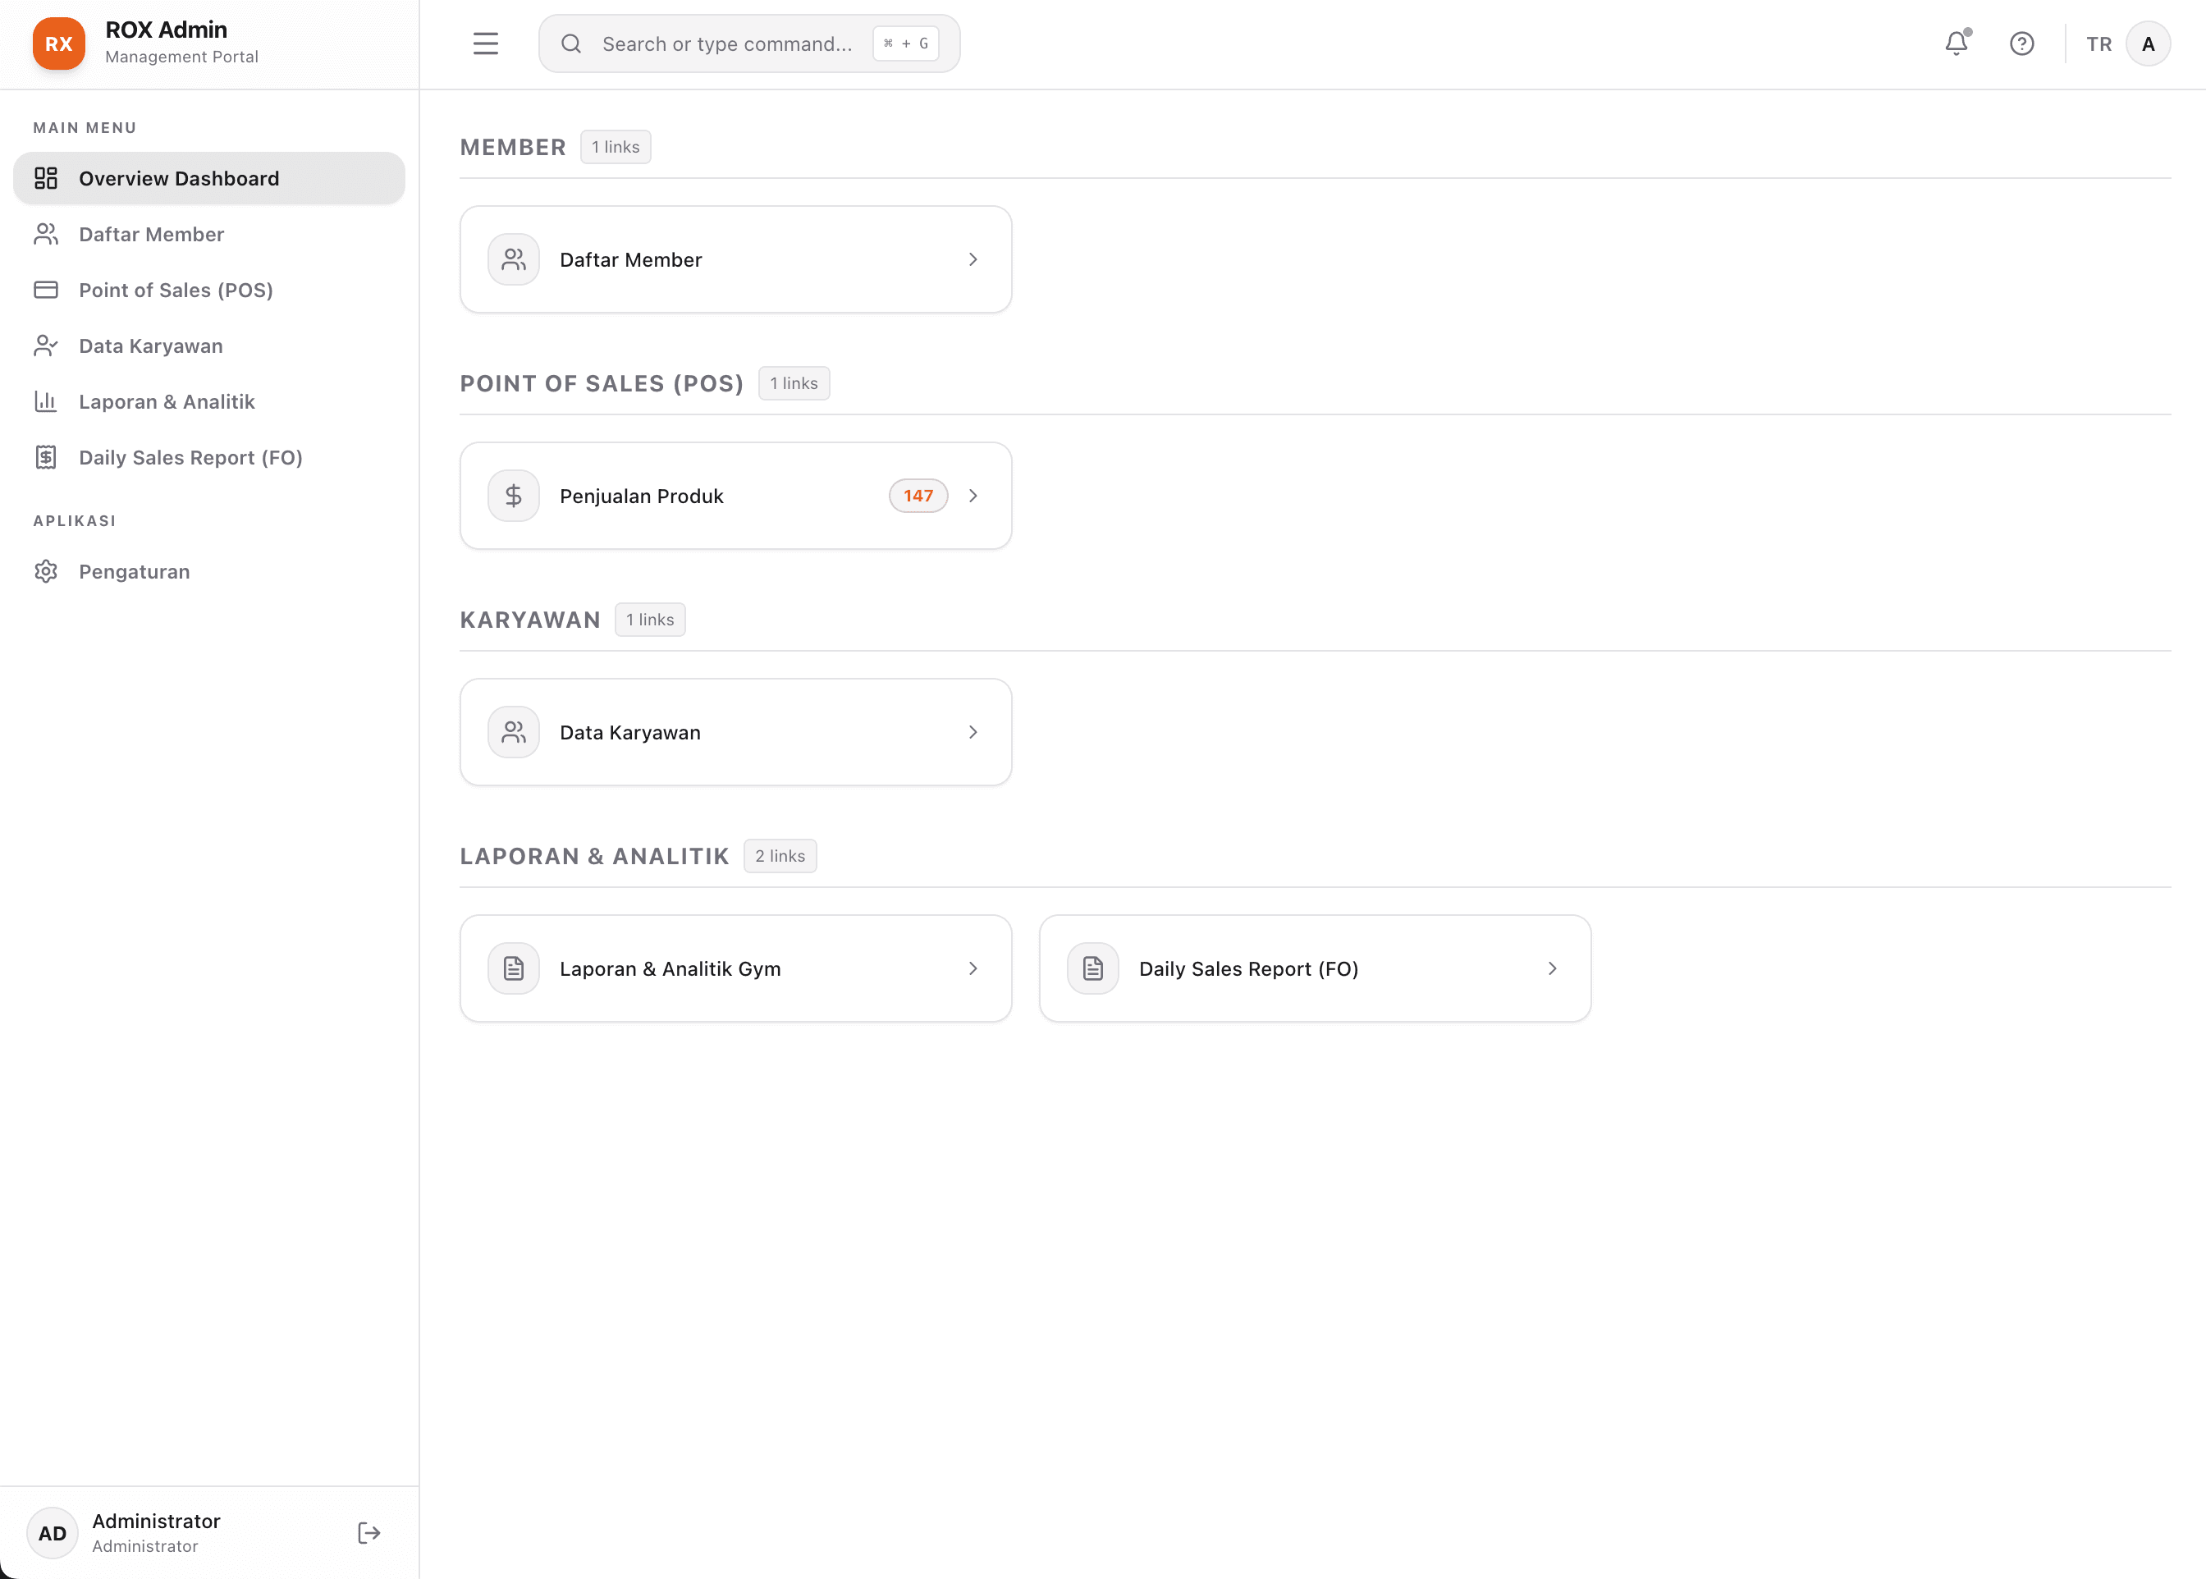Viewport: 2206px width, 1579px height.
Task: Click the RX logo badge
Action: click(x=58, y=43)
